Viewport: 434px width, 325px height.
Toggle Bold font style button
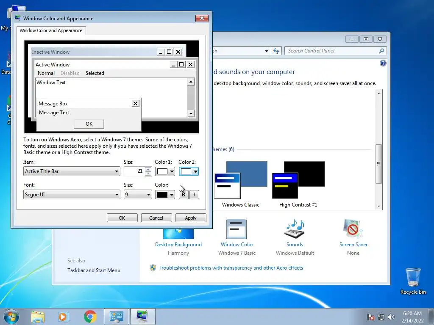[x=184, y=195]
